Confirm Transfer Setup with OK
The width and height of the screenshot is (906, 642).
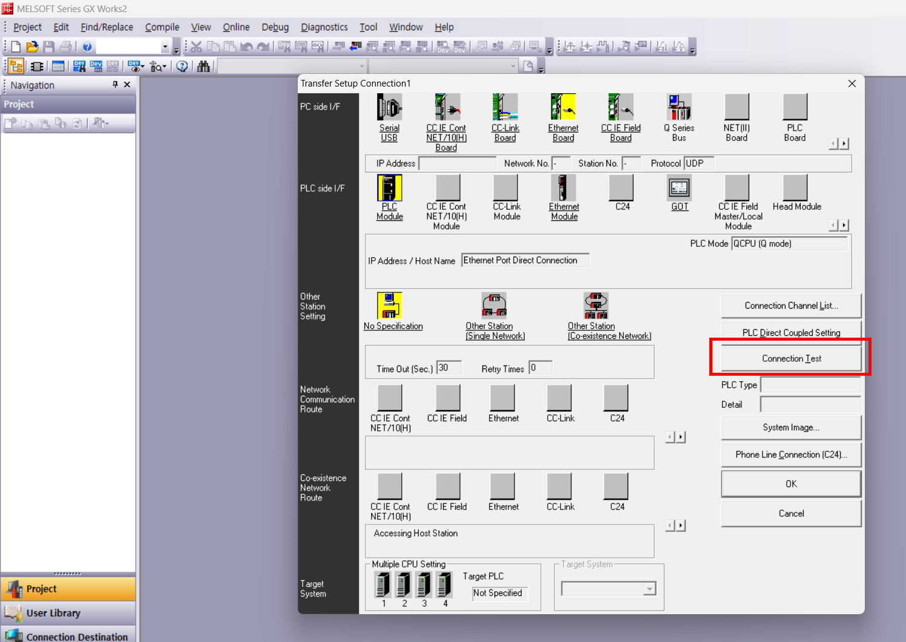point(791,484)
